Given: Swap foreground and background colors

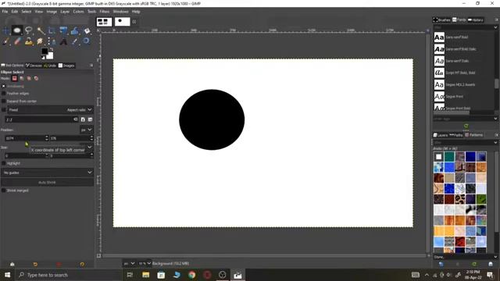Looking at the screenshot, I should [x=52, y=49].
